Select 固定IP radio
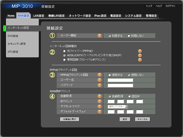This screenshot has width=183, height=137. click(x=129, y=96)
